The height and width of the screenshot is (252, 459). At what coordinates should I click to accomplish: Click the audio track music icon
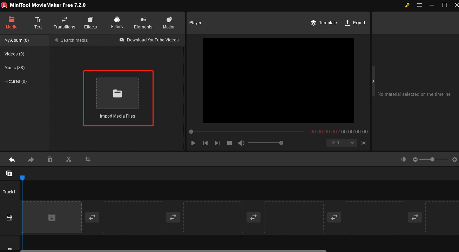click(9, 249)
